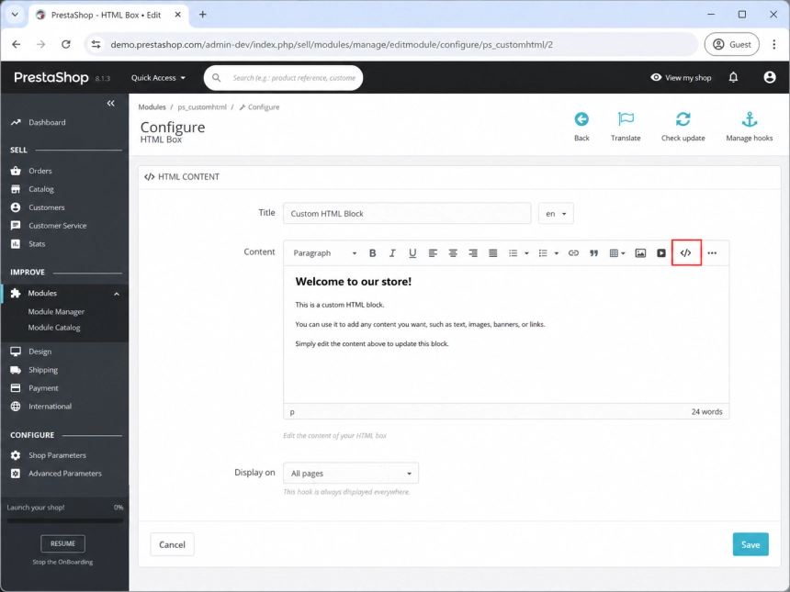Insert a link with the chain icon
The image size is (790, 592).
click(573, 252)
